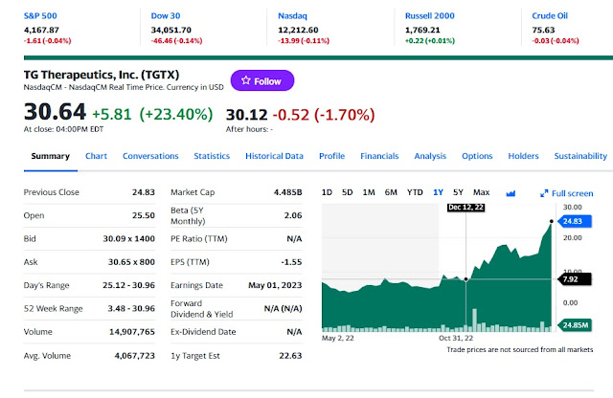Image resolution: width=613 pixels, height=398 pixels.
Task: Click the Dec 12, 22 chart date marker
Action: click(466, 208)
